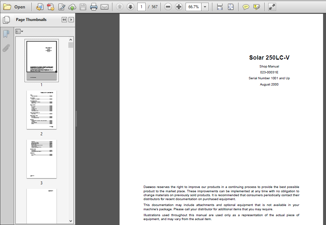This screenshot has width=326, height=225.
Task: Click the Fit One Full Page icon
Action: click(x=231, y=7)
